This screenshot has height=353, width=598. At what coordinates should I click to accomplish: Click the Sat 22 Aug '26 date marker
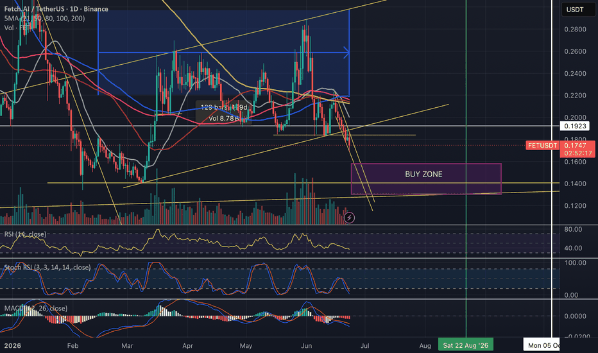coord(466,345)
